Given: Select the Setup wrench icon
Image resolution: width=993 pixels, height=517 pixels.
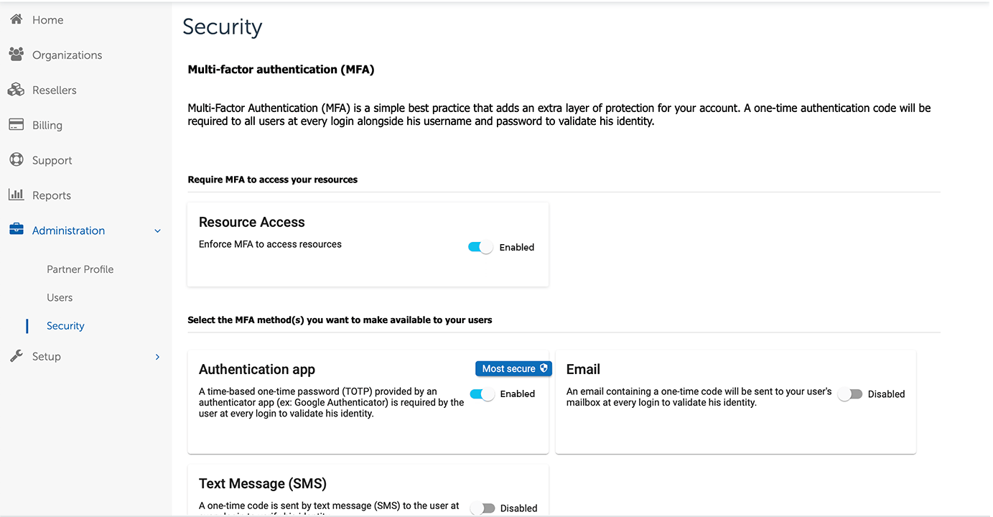Looking at the screenshot, I should click(x=16, y=355).
